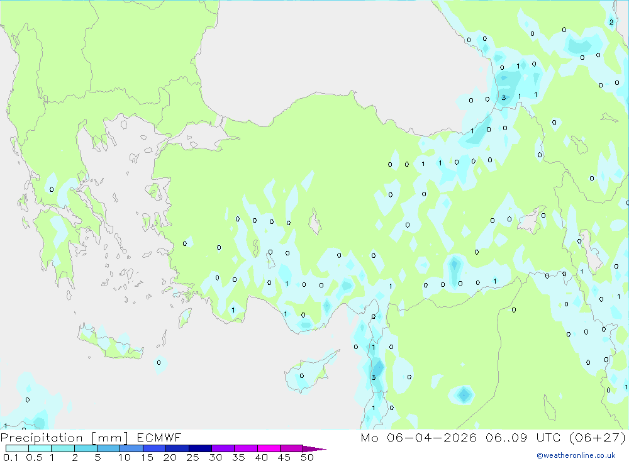Click the 40–45 mm magenta legend swatch

pos(269,448)
